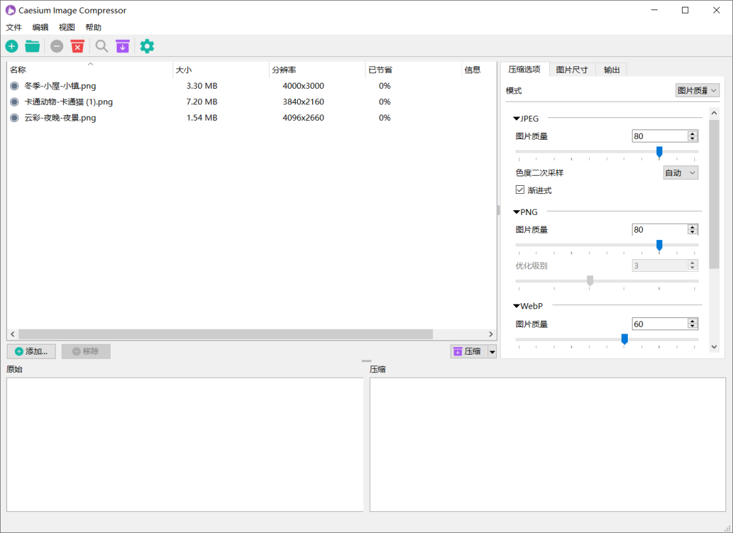Click the JPEG 图片质量 slider handle
Image resolution: width=733 pixels, height=533 pixels.
click(x=659, y=152)
